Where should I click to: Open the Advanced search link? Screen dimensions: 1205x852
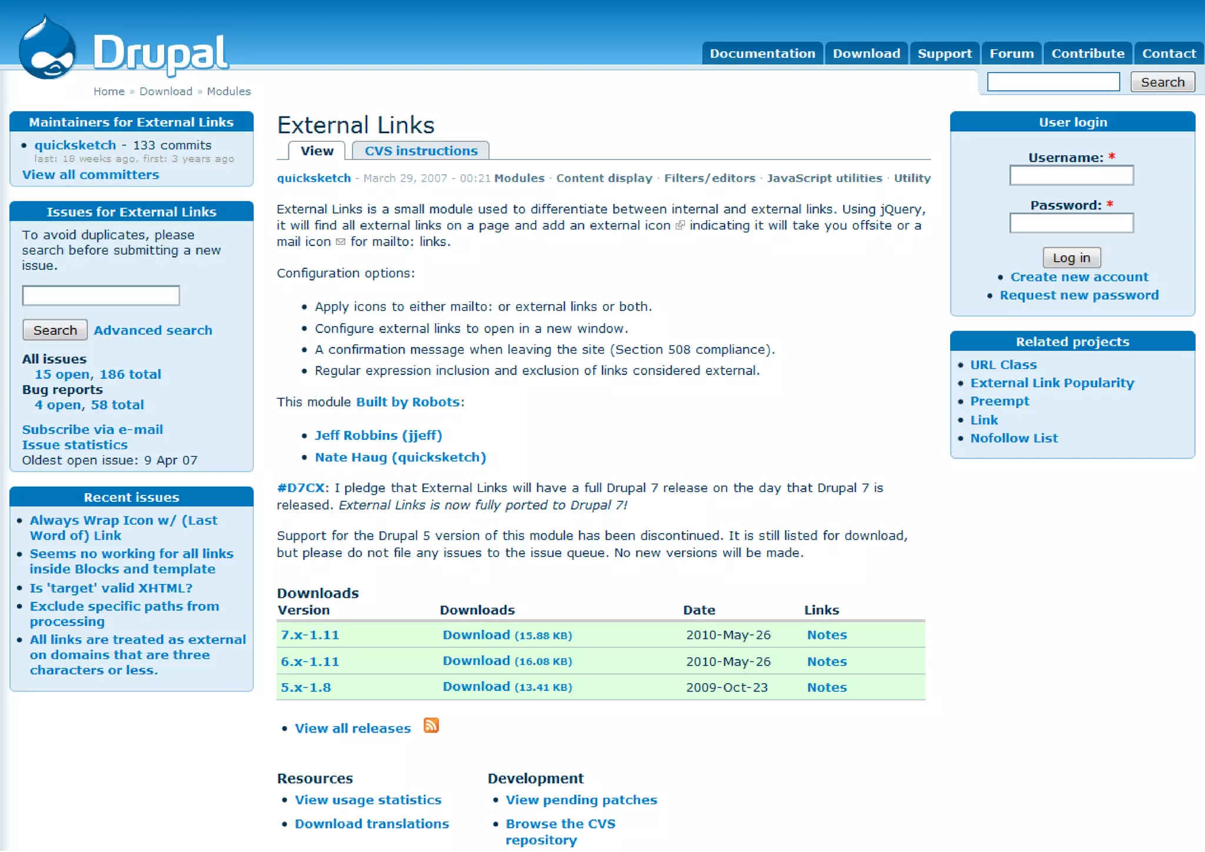click(153, 330)
